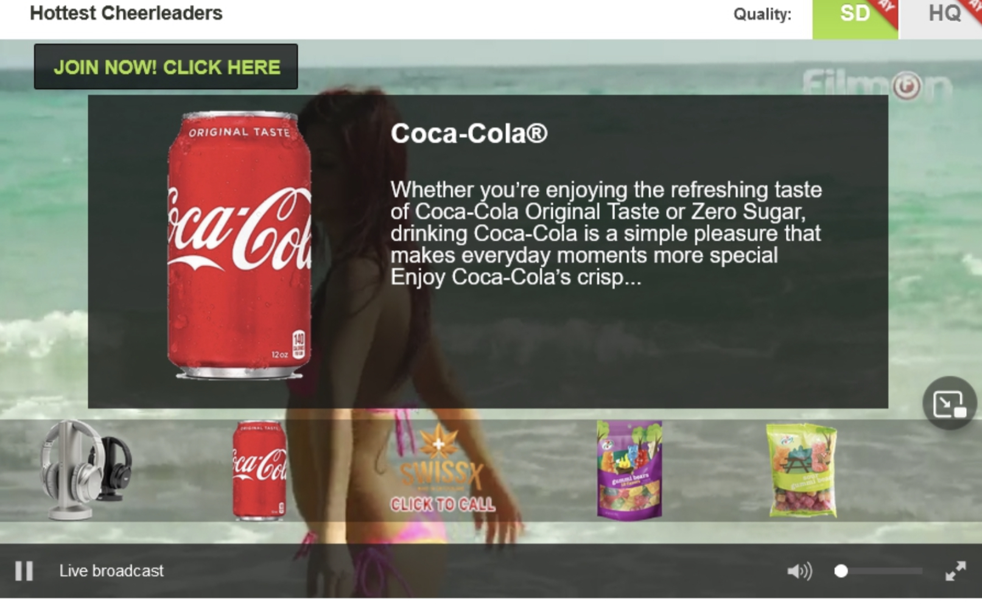Click the Quality label
The height and width of the screenshot is (605, 982).
pos(762,15)
